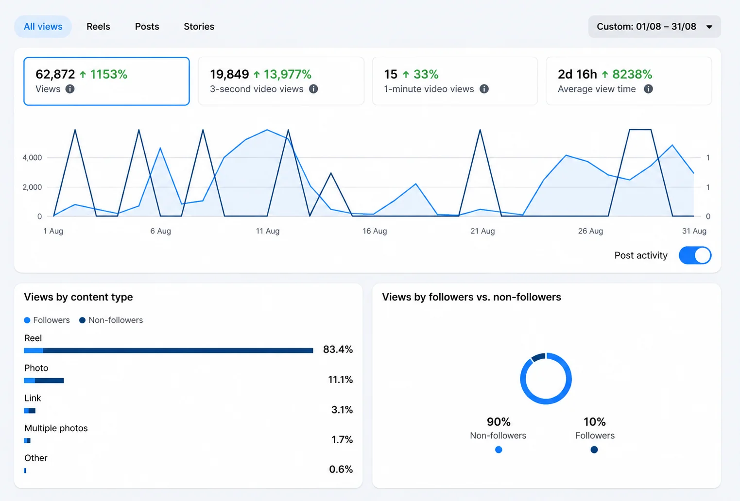740x501 pixels.
Task: Open the info icon next to Views
Action: tap(70, 89)
